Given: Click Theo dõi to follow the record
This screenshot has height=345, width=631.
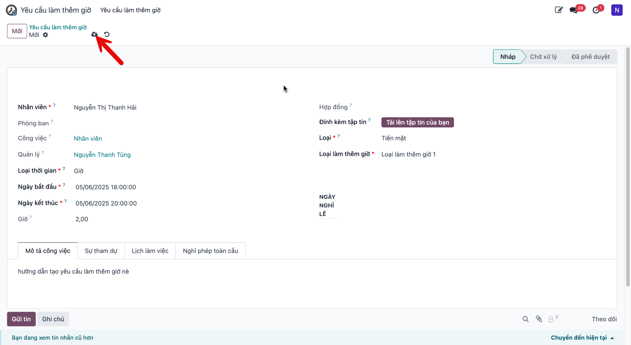Looking at the screenshot, I should tap(604, 319).
